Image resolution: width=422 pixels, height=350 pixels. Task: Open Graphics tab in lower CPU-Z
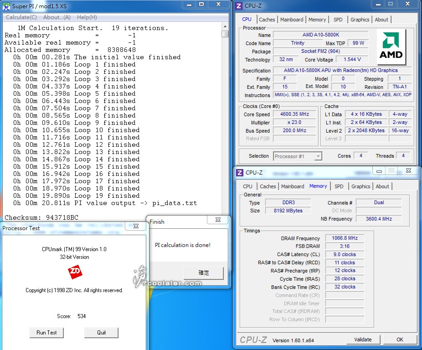(361, 186)
